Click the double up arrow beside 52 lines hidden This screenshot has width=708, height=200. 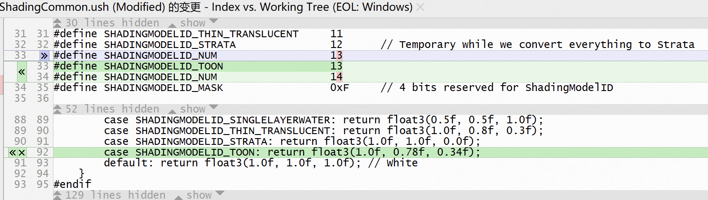pos(58,109)
